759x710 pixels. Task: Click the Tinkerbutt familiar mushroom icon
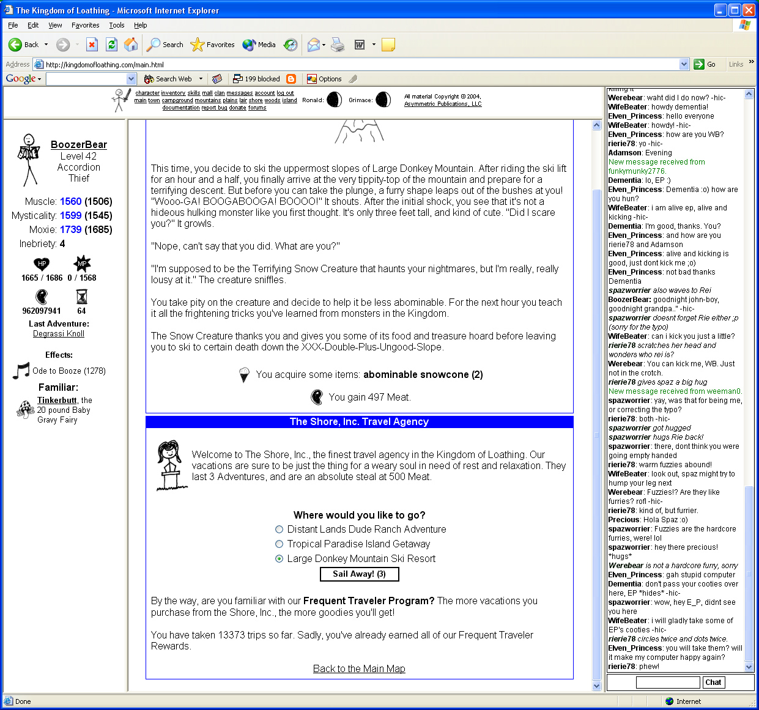[25, 409]
